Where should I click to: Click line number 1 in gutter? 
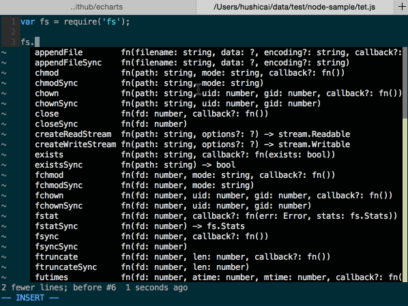tap(13, 22)
